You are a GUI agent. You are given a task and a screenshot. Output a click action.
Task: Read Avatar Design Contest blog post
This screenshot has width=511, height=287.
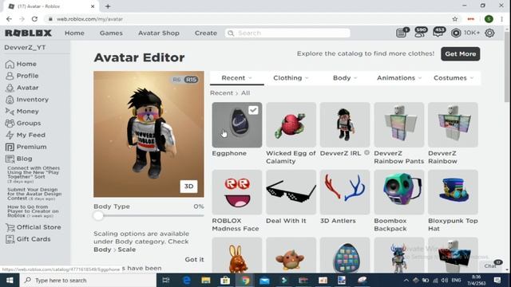click(34, 194)
